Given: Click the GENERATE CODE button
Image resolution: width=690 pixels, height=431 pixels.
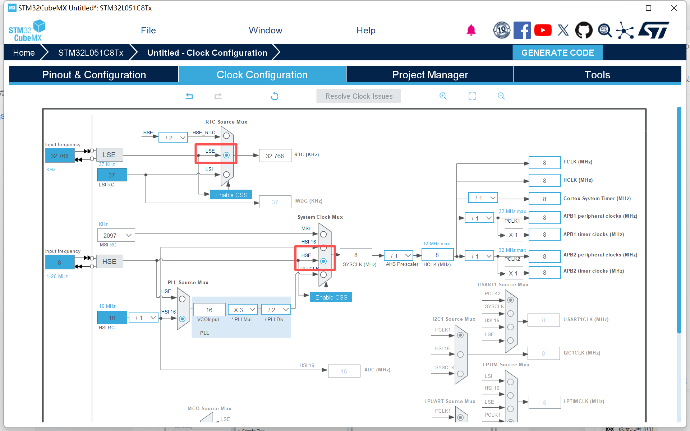Looking at the screenshot, I should tap(557, 53).
